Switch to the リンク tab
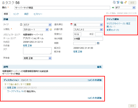 [16, 14]
